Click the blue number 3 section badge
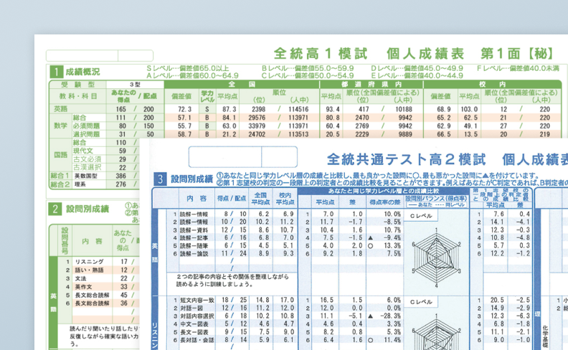The image size is (568, 350). click(160, 179)
